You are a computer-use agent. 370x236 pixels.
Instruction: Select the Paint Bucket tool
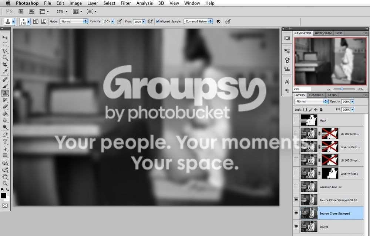5,114
